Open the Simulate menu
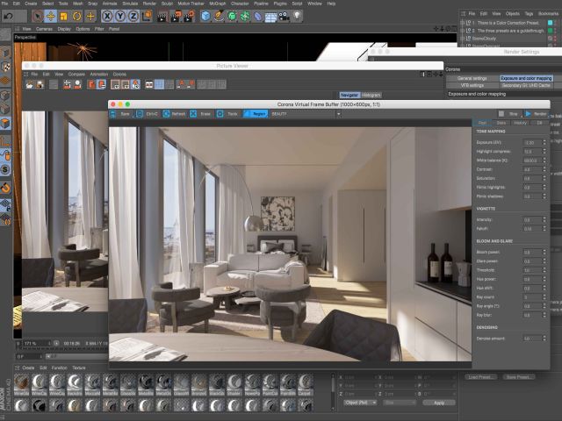The image size is (562, 421). point(130,4)
